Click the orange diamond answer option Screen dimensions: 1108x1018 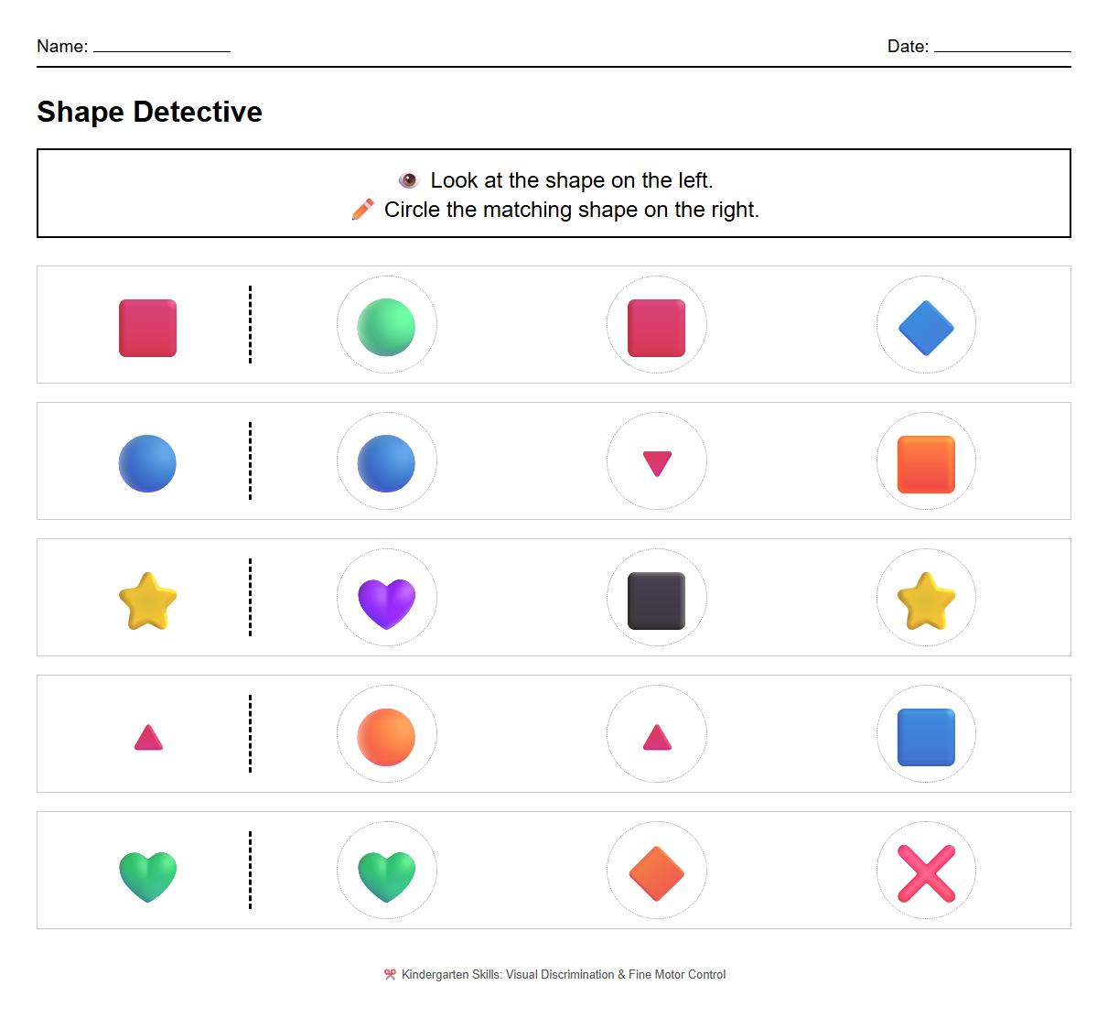pyautogui.click(x=656, y=871)
